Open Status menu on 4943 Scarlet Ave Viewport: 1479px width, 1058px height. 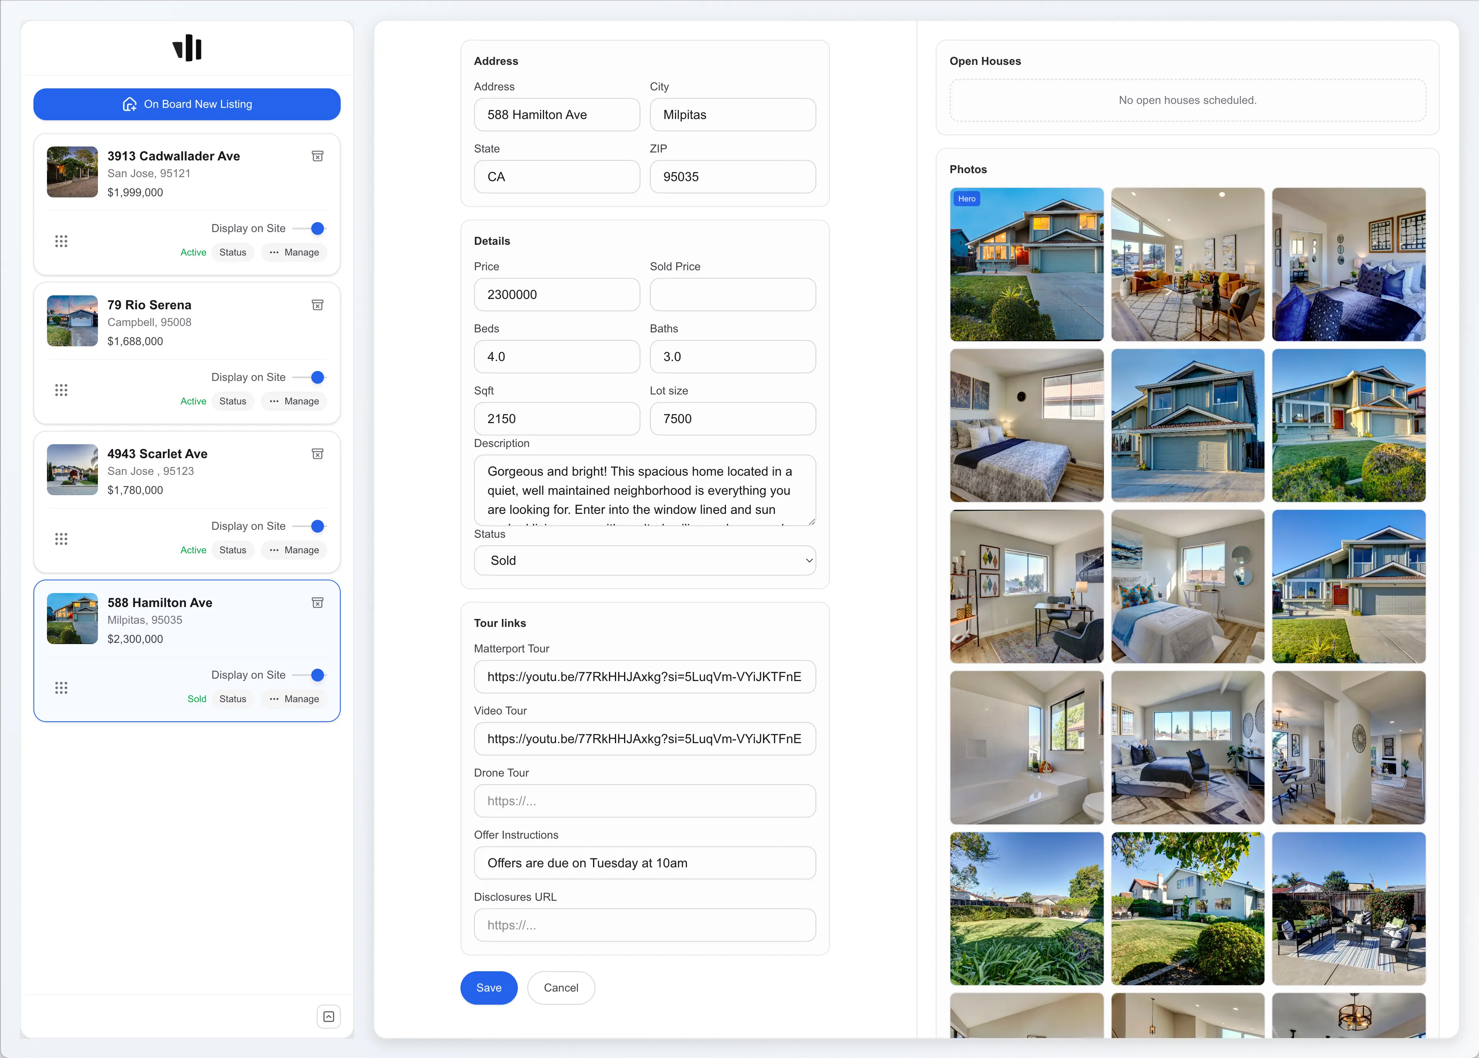(x=232, y=550)
